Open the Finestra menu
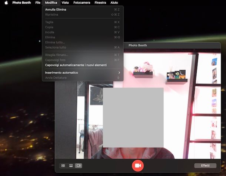 point(100,3)
